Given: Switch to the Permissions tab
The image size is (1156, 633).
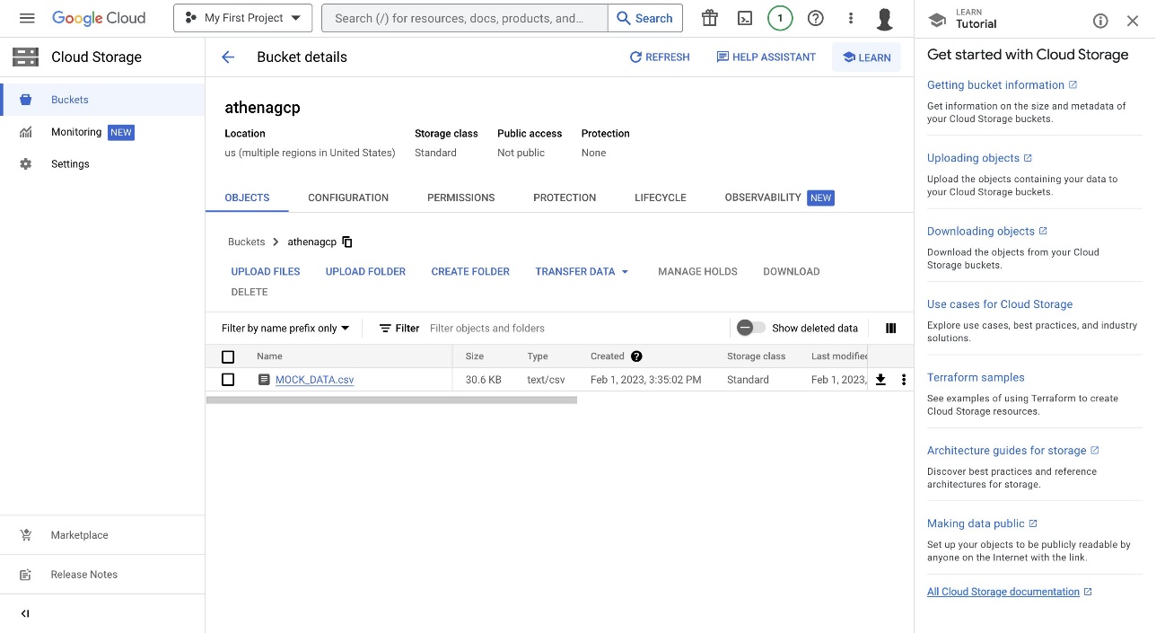Looking at the screenshot, I should click(460, 198).
